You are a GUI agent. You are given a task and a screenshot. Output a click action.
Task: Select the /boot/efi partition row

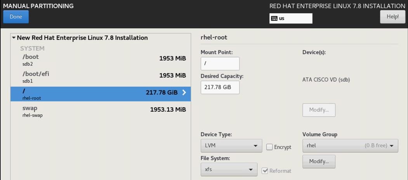point(101,77)
